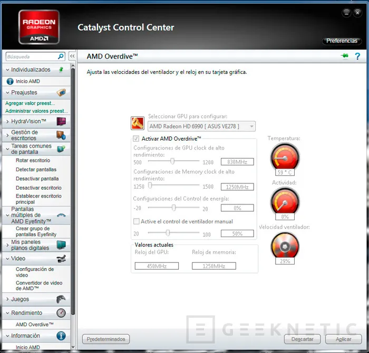Click the green pin icon in Overdrive header
This screenshot has width=369, height=353.
tap(345, 56)
